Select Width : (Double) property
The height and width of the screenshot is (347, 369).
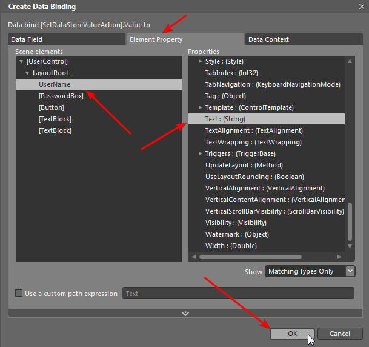[x=267, y=246]
